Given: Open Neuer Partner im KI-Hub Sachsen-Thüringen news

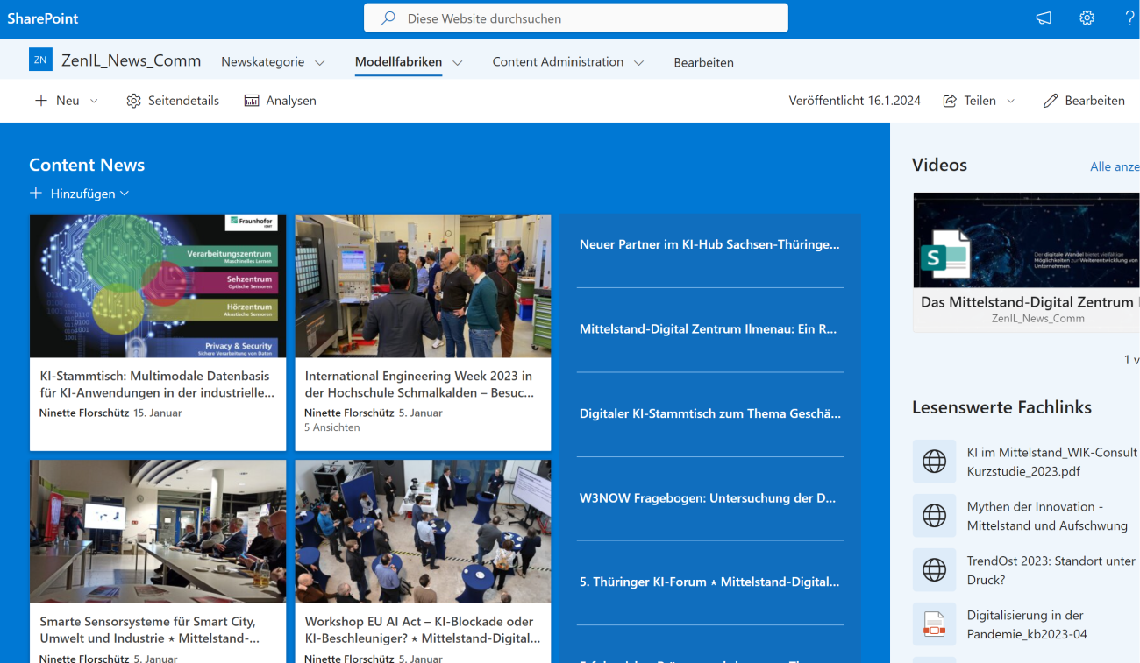Looking at the screenshot, I should click(709, 244).
